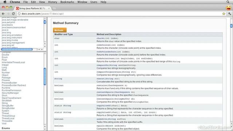The height and width of the screenshot is (131, 233).
Task: Open the Throwable class link
Action: click(x=7, y=121)
